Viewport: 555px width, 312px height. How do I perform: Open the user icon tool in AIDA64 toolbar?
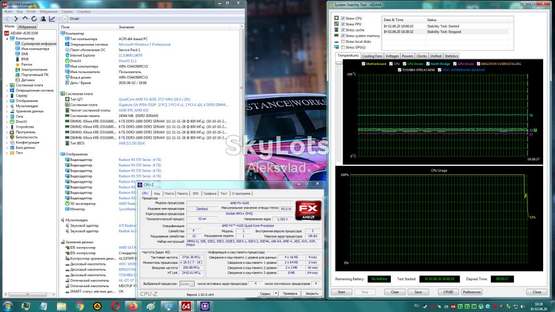43,19
